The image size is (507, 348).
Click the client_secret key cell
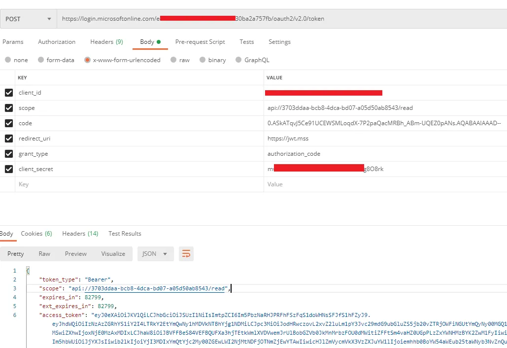tap(139, 169)
